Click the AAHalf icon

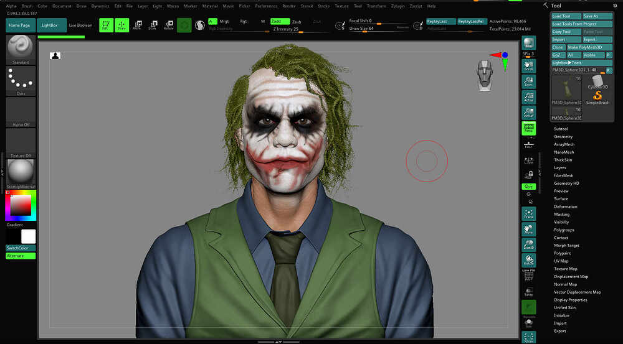528,113
